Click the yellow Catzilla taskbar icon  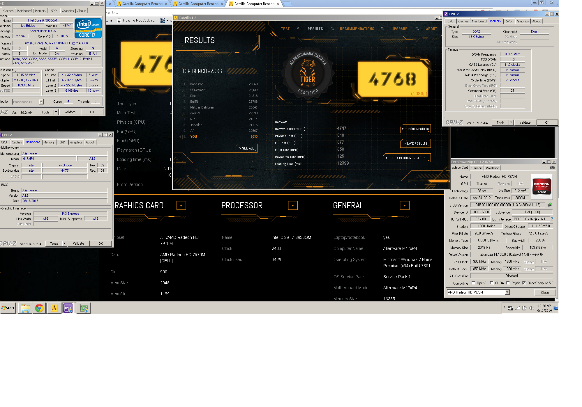coord(54,308)
